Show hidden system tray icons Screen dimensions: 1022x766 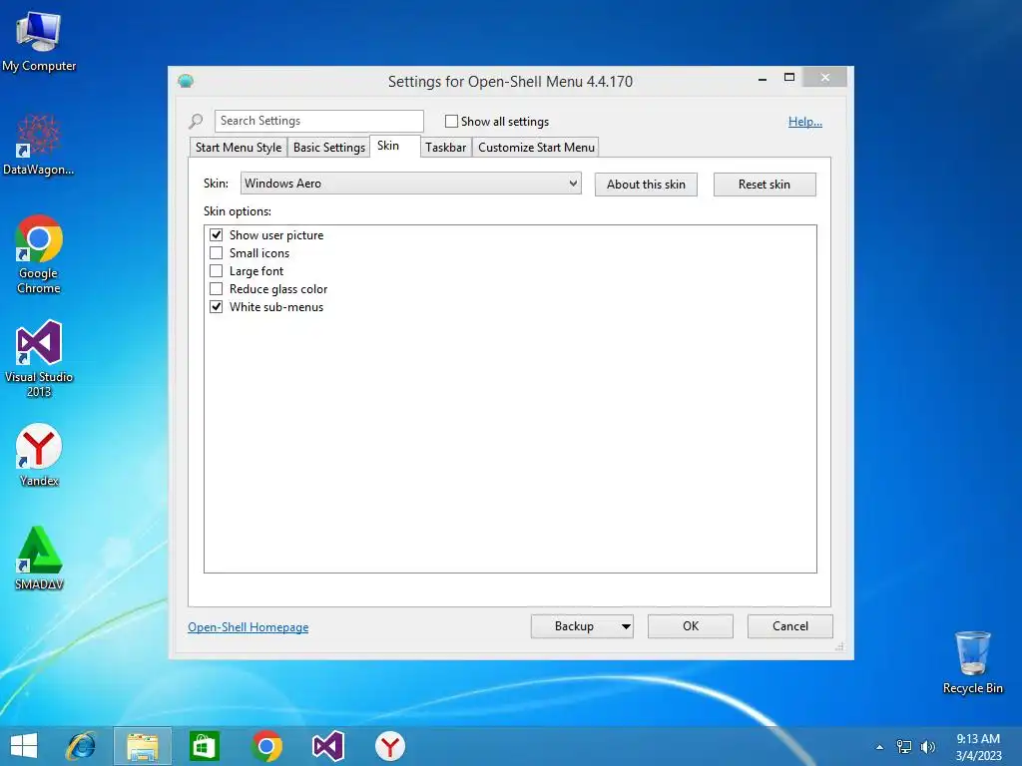pyautogui.click(x=879, y=747)
